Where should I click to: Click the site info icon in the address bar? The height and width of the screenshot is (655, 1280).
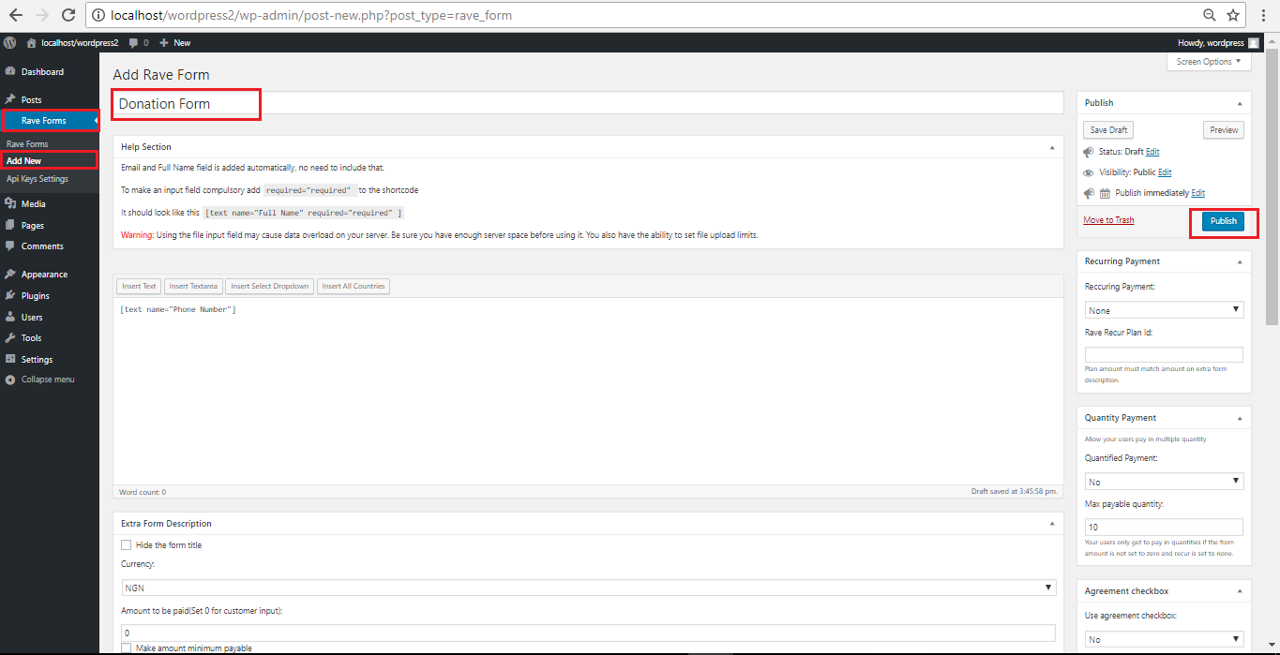pyautogui.click(x=99, y=15)
